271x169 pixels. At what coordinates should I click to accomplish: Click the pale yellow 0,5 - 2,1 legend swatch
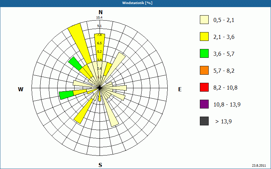click(204, 20)
